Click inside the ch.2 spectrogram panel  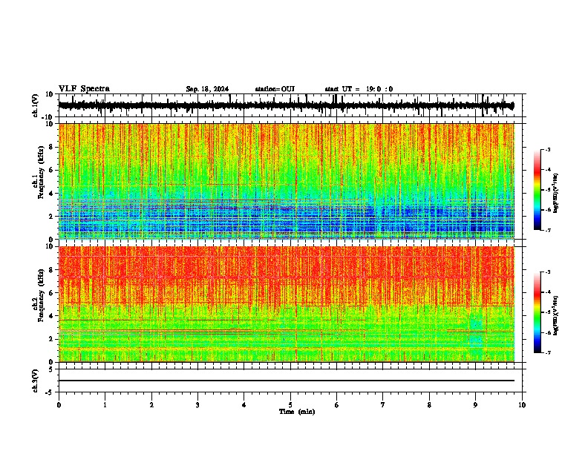coord(287,304)
